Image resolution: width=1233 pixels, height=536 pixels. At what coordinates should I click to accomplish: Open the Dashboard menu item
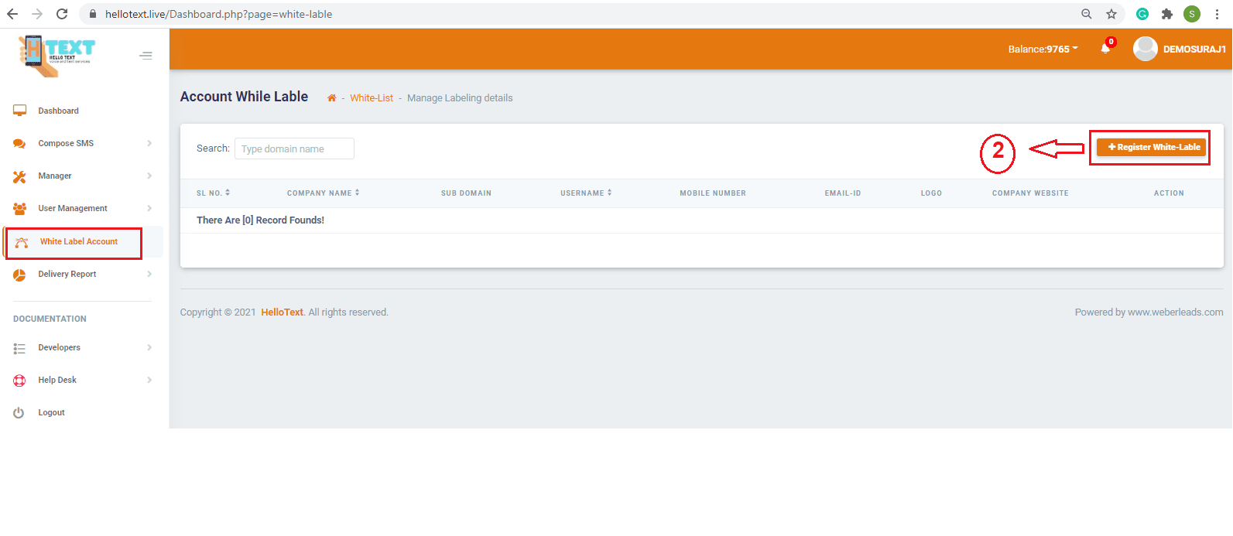pos(58,111)
